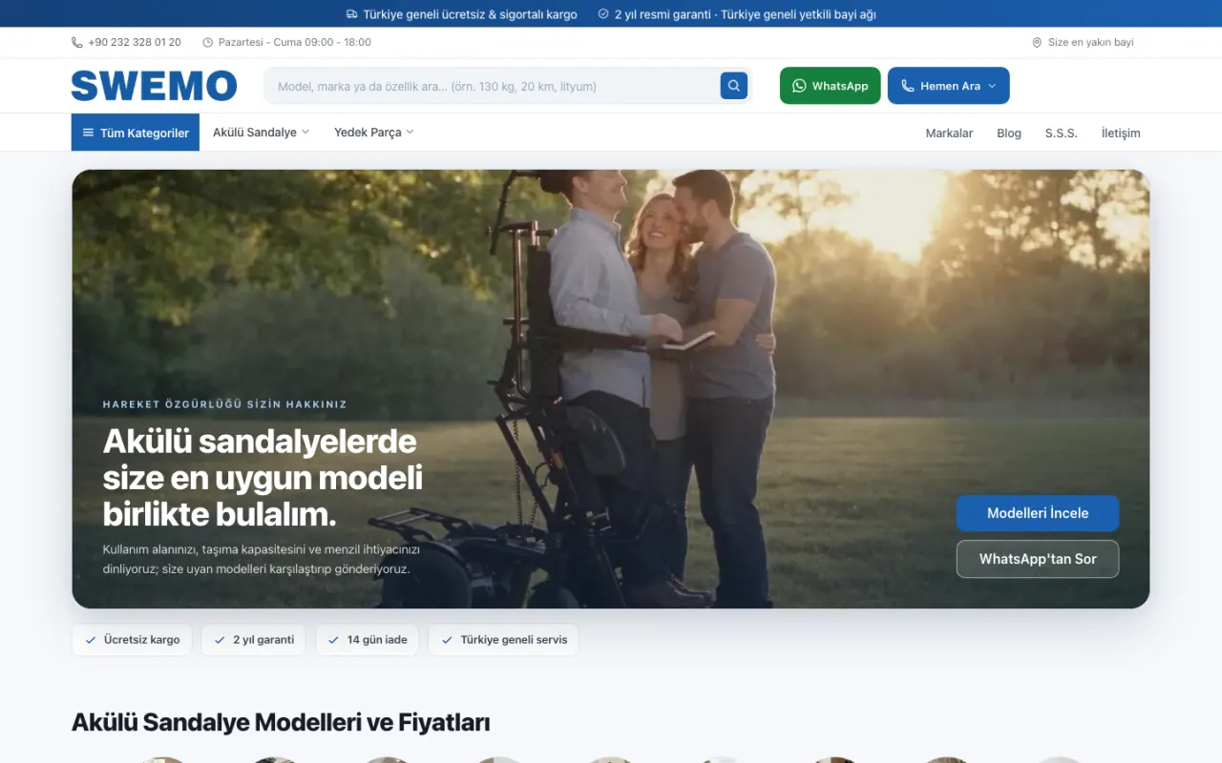Click the hero headline about Akülü sandalyelerde
Viewport: 1222px width, 763px height.
pos(263,478)
